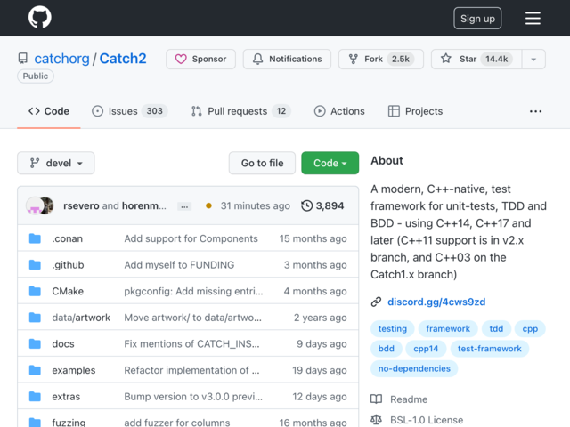Viewport: 570px width, 427px height.
Task: Open the 'Move artwork/ to data/artwo...' commit
Action: (192, 318)
